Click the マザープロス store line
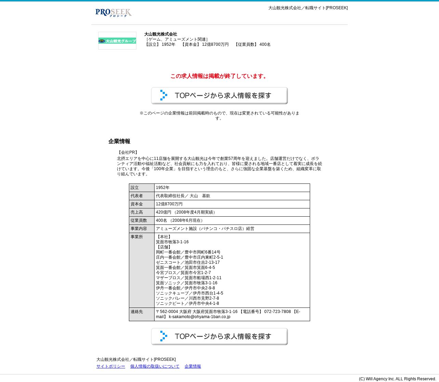The image size is (439, 382). coord(189,278)
